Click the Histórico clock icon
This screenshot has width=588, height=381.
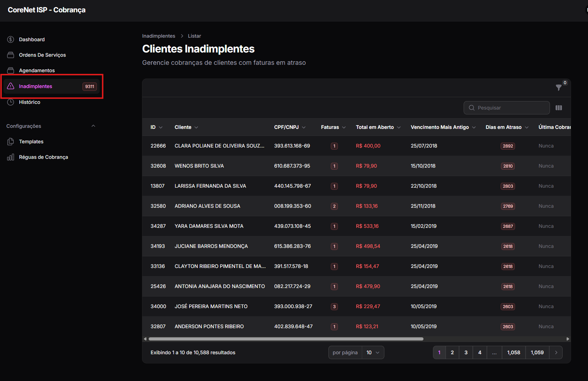click(x=11, y=102)
